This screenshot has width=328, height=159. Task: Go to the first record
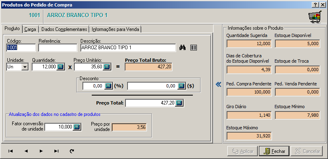(x=11, y=151)
